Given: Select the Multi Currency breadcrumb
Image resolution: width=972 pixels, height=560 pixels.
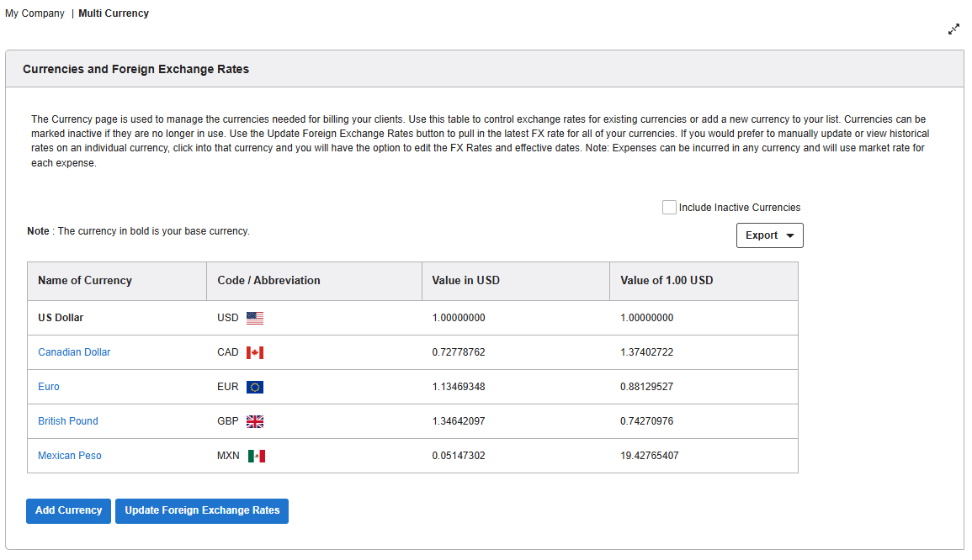Looking at the screenshot, I should click(x=114, y=13).
